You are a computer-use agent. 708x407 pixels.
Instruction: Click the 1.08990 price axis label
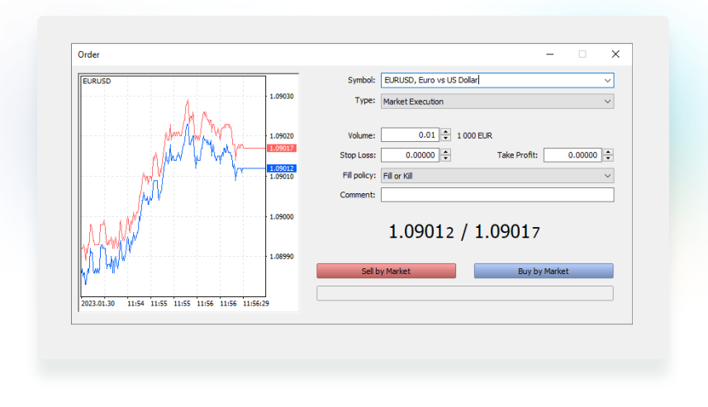pos(282,256)
